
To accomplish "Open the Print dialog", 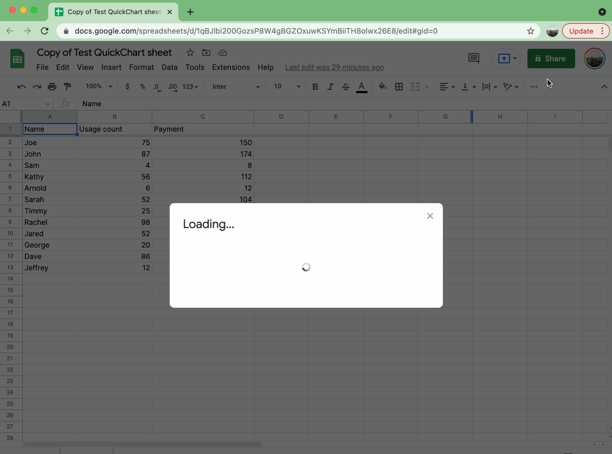I will point(51,86).
